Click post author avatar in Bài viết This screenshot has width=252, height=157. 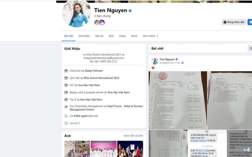tap(155, 61)
